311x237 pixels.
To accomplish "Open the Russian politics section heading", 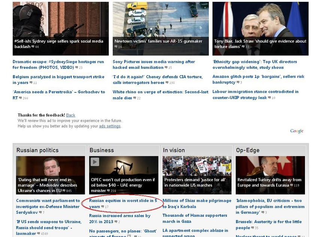I will pos(37,150).
